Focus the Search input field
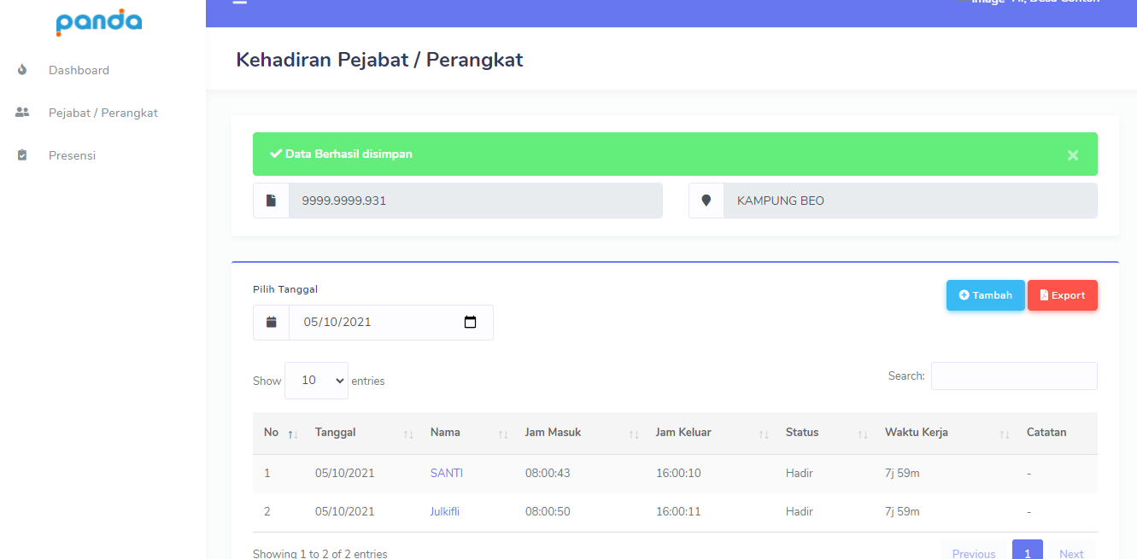The image size is (1137, 559). [x=1014, y=376]
